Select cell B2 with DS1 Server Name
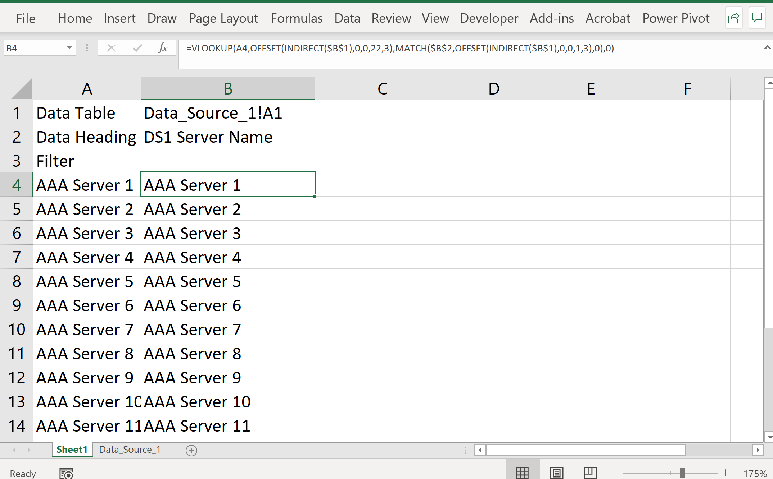This screenshot has width=773, height=479. tap(227, 137)
